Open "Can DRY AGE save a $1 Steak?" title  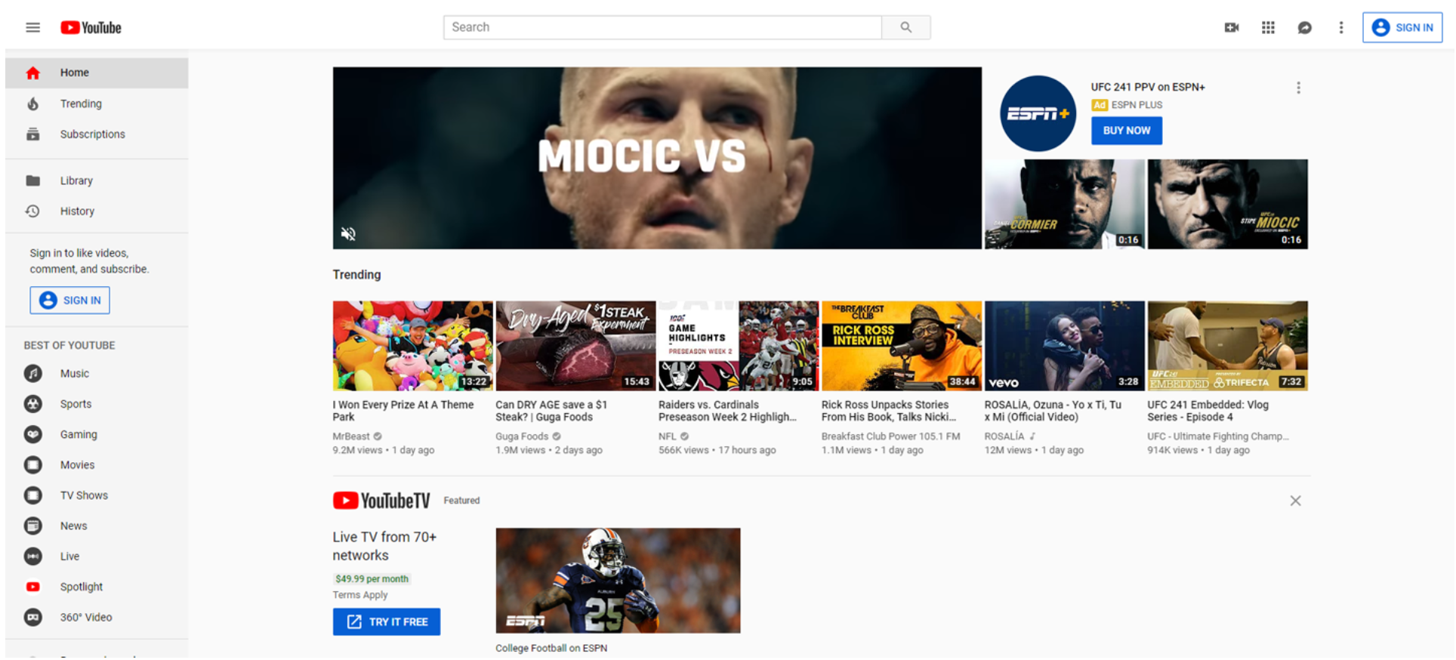pos(551,411)
